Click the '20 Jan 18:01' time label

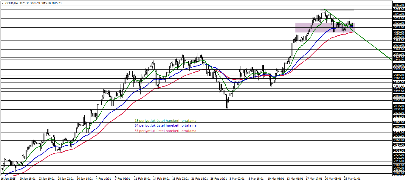[x=27, y=179]
